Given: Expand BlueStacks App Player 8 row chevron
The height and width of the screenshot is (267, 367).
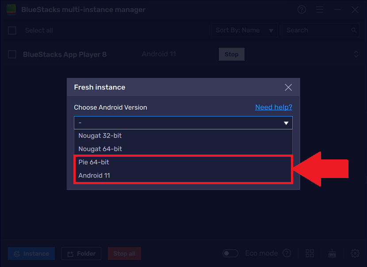Looking at the screenshot, I should [356, 54].
